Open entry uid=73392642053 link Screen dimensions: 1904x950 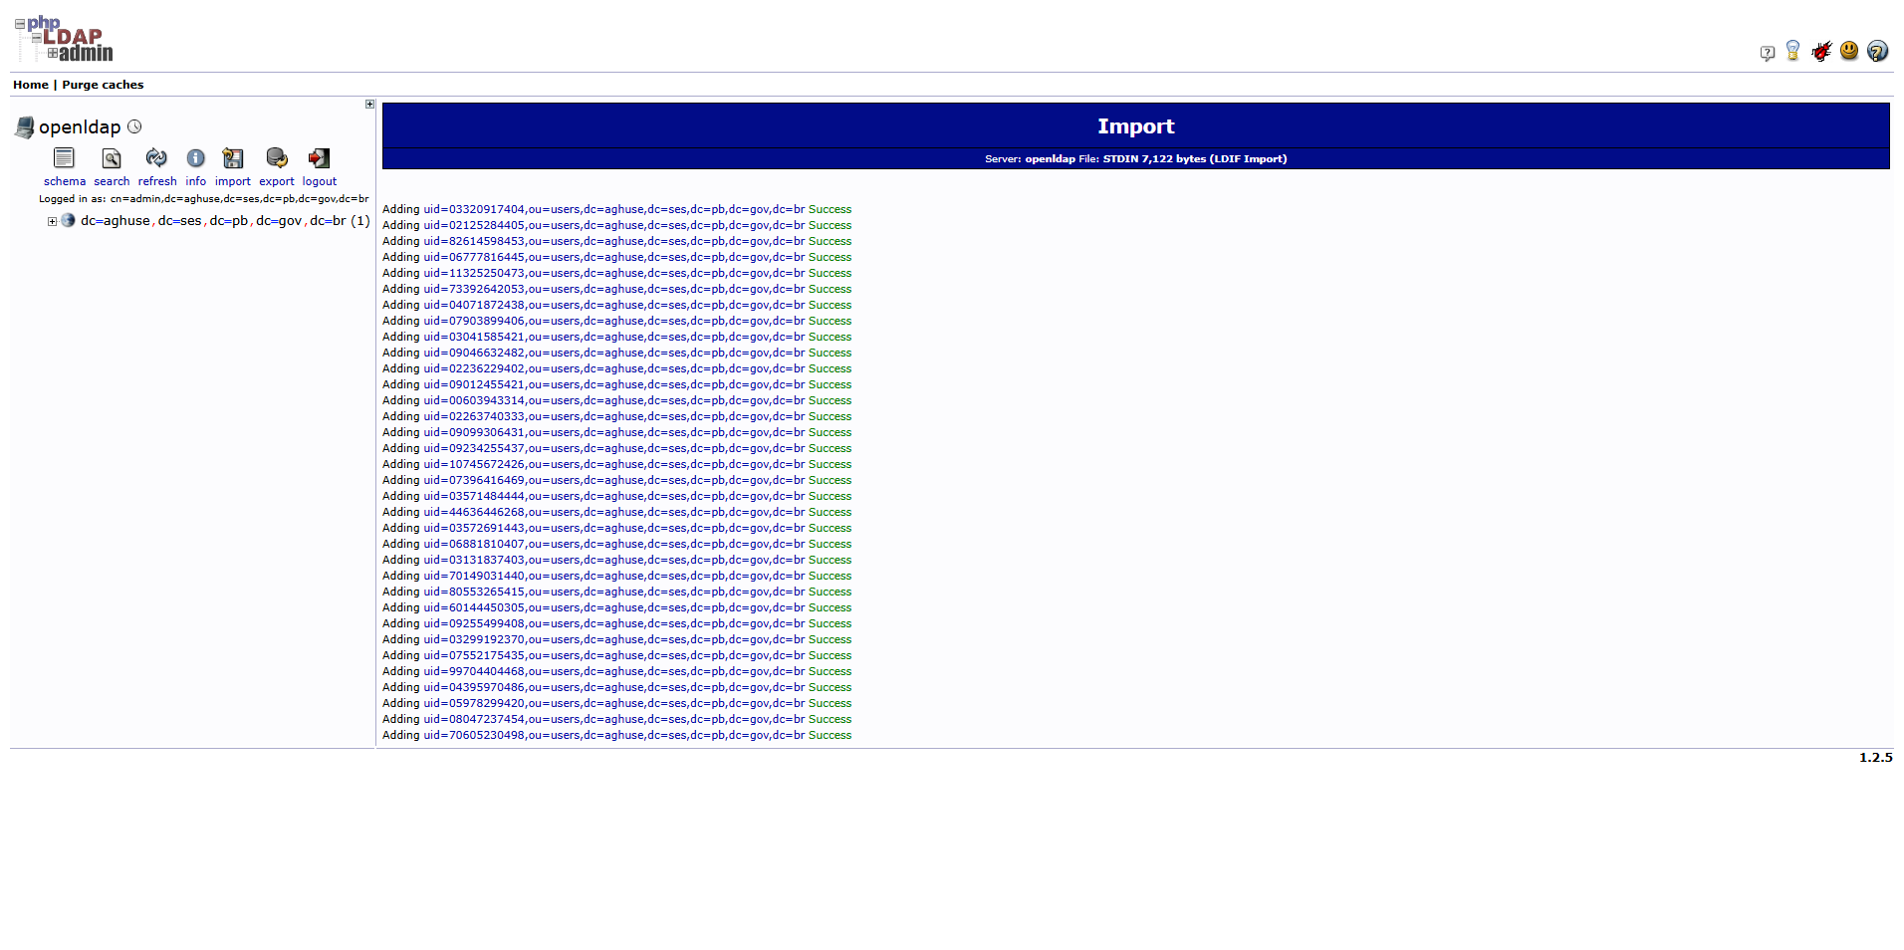(x=614, y=289)
